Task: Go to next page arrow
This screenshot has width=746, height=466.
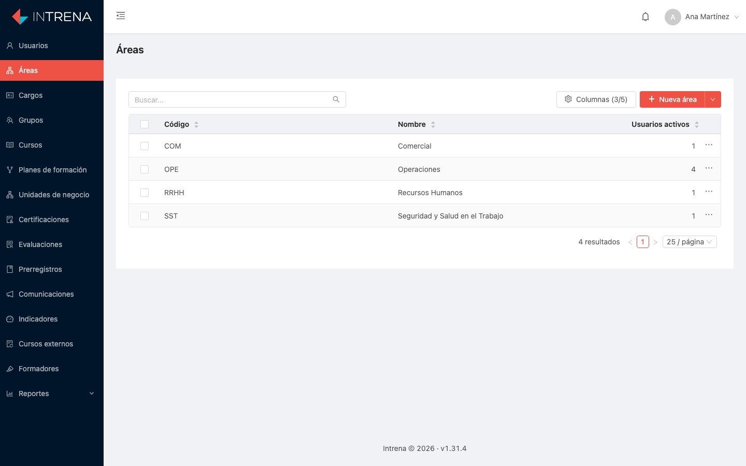Action: click(655, 242)
